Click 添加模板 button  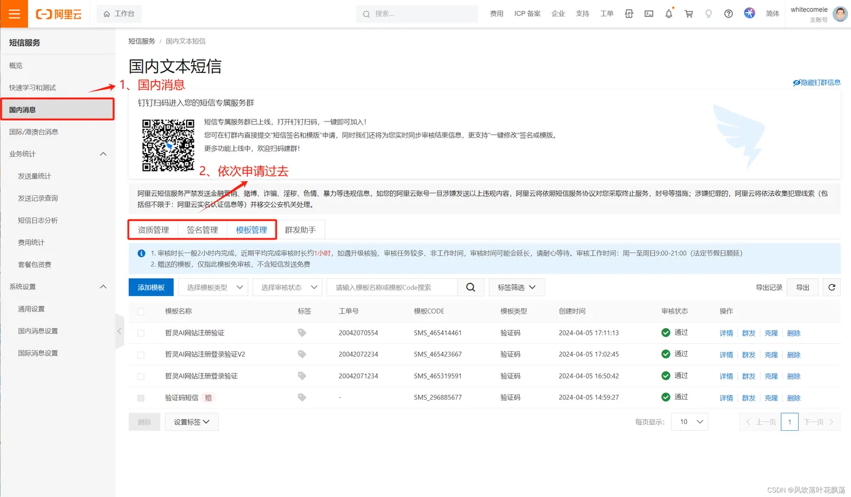point(151,287)
